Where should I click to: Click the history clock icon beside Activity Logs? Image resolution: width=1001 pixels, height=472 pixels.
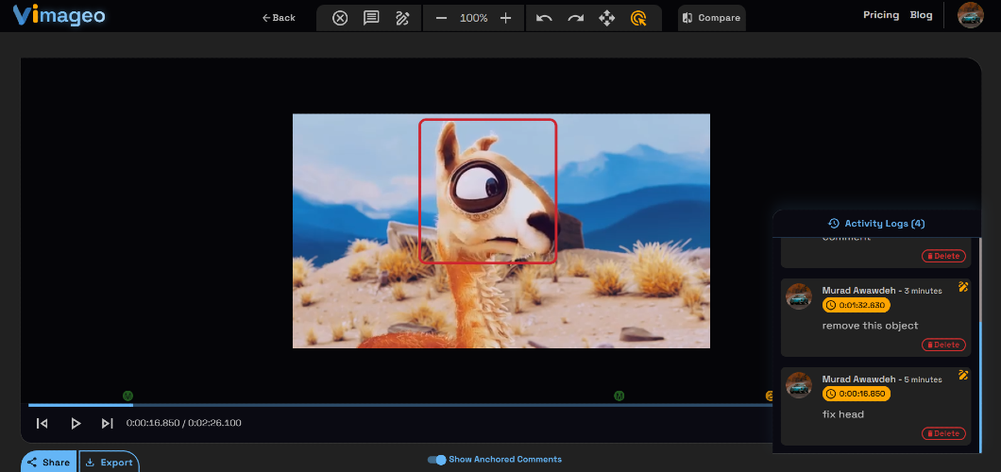click(x=833, y=223)
